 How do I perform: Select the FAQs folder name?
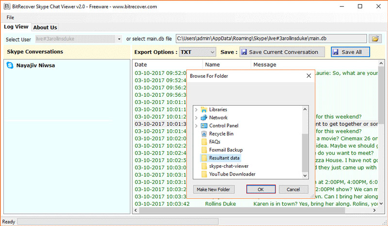(x=214, y=142)
